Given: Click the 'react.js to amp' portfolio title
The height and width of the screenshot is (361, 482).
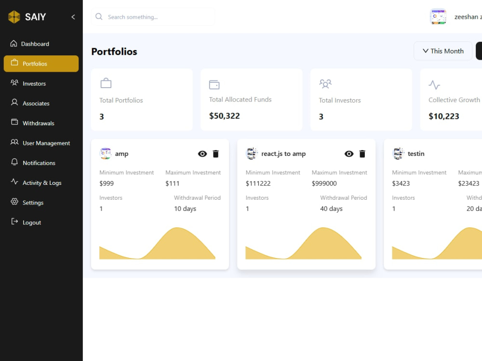Looking at the screenshot, I should pos(283,154).
